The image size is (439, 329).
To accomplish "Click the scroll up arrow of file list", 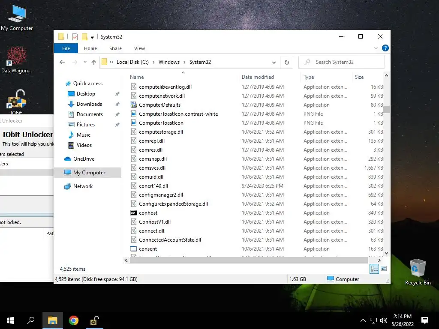I will coord(387,75).
